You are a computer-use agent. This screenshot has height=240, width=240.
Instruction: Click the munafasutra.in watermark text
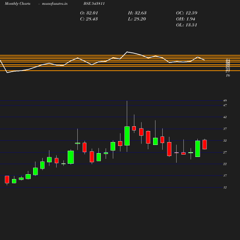(x=55, y=4)
